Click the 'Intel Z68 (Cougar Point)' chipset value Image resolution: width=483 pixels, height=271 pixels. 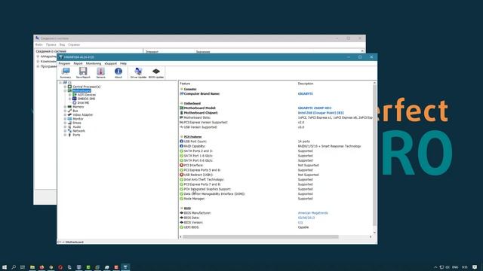coord(320,113)
